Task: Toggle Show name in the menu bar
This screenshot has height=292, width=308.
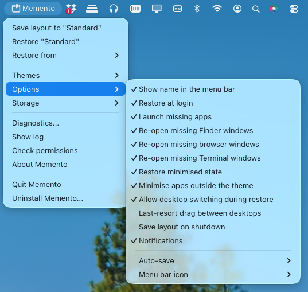Action: [x=213, y=89]
